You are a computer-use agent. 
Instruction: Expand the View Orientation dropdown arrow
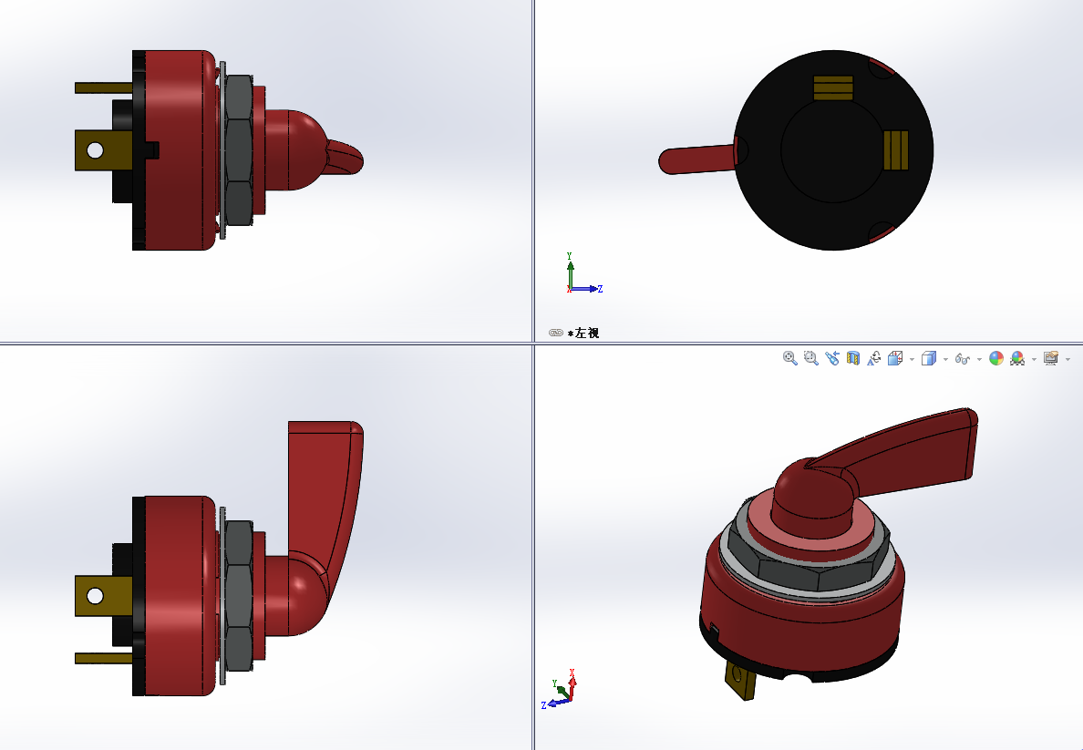[x=912, y=359]
